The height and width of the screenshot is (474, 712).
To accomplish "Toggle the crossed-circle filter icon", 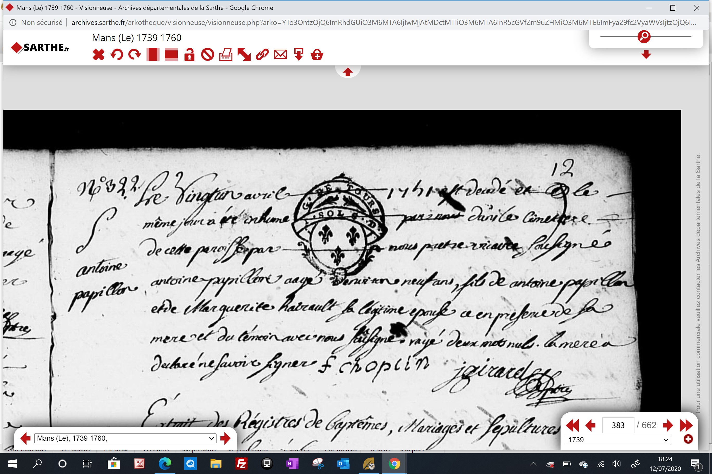I will (207, 55).
